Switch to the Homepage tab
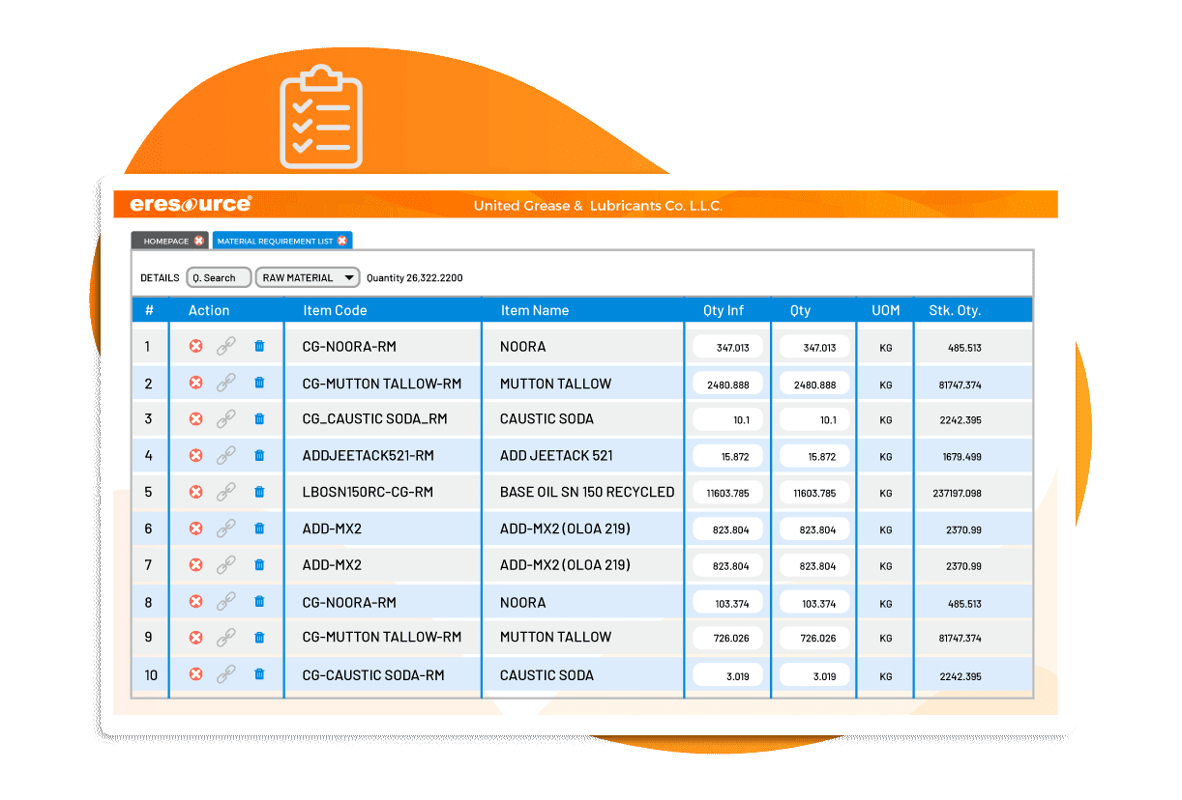The width and height of the screenshot is (1182, 800). tap(164, 241)
